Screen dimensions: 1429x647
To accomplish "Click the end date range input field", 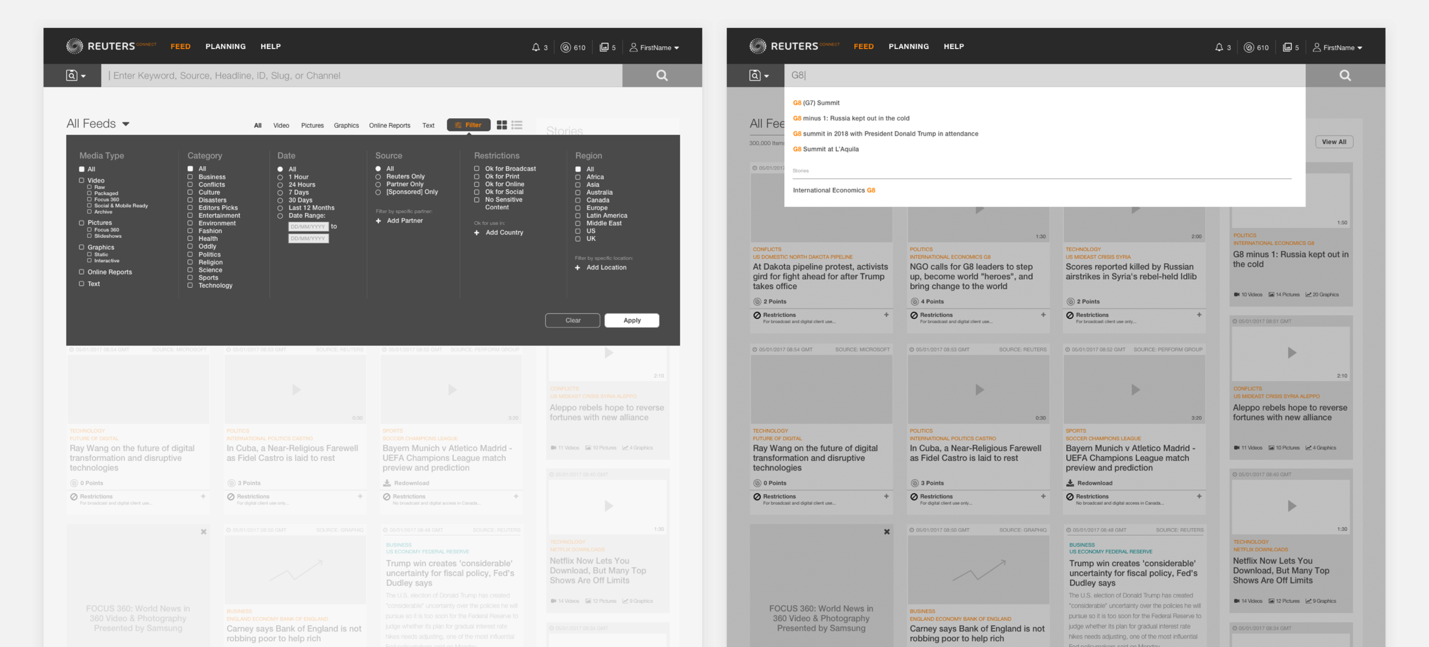I will click(x=308, y=239).
